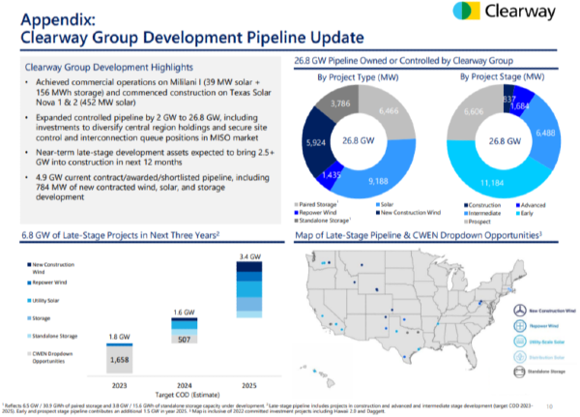
Task: Click the New Construction Wind map legend icon
Action: pos(520,311)
